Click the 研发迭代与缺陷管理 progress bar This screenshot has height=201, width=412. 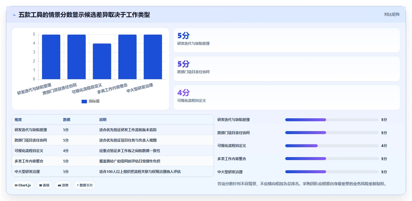click(x=332, y=120)
